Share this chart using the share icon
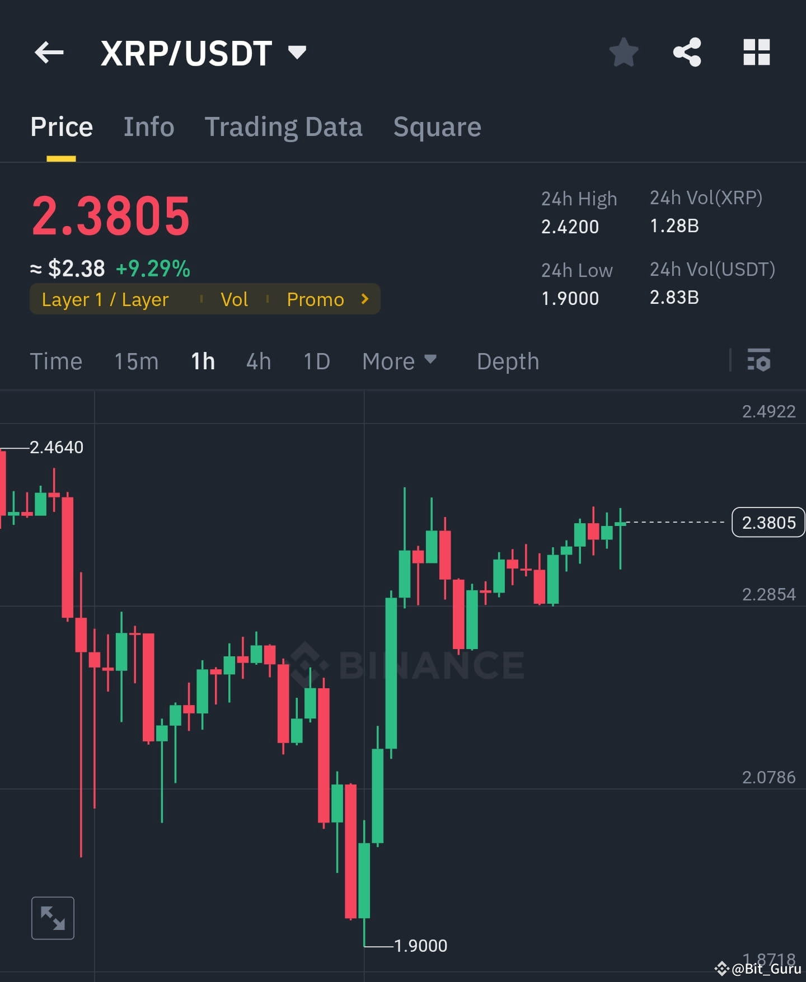The width and height of the screenshot is (806, 982). (x=687, y=52)
